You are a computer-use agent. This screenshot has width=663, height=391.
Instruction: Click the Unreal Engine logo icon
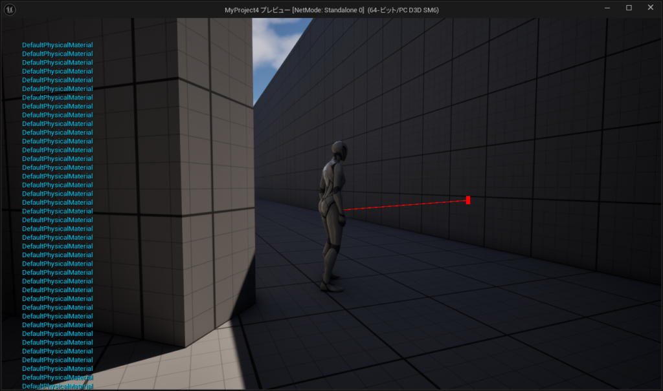pos(10,9)
